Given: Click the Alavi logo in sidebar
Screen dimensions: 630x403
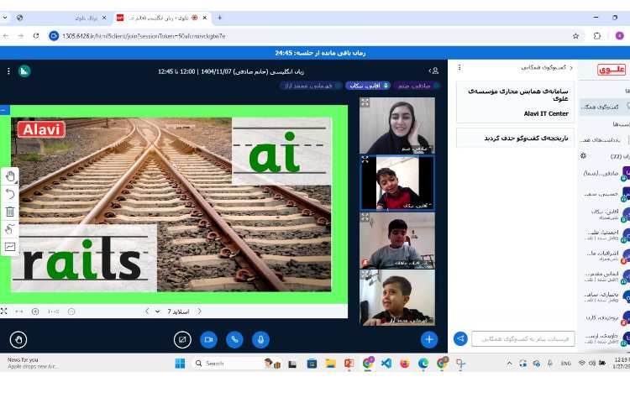Looking at the screenshot, I should click(x=612, y=70).
